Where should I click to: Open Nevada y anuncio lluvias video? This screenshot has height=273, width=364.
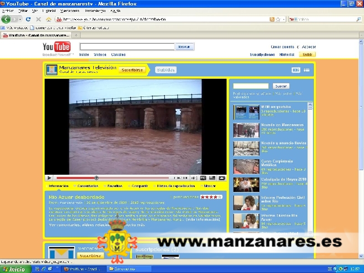tap(246, 148)
